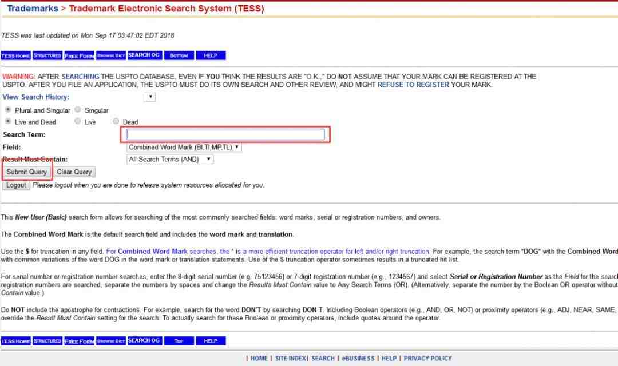This screenshot has width=618, height=366.
Task: Open Free Form search from bottom navigation bar
Action: [79, 341]
